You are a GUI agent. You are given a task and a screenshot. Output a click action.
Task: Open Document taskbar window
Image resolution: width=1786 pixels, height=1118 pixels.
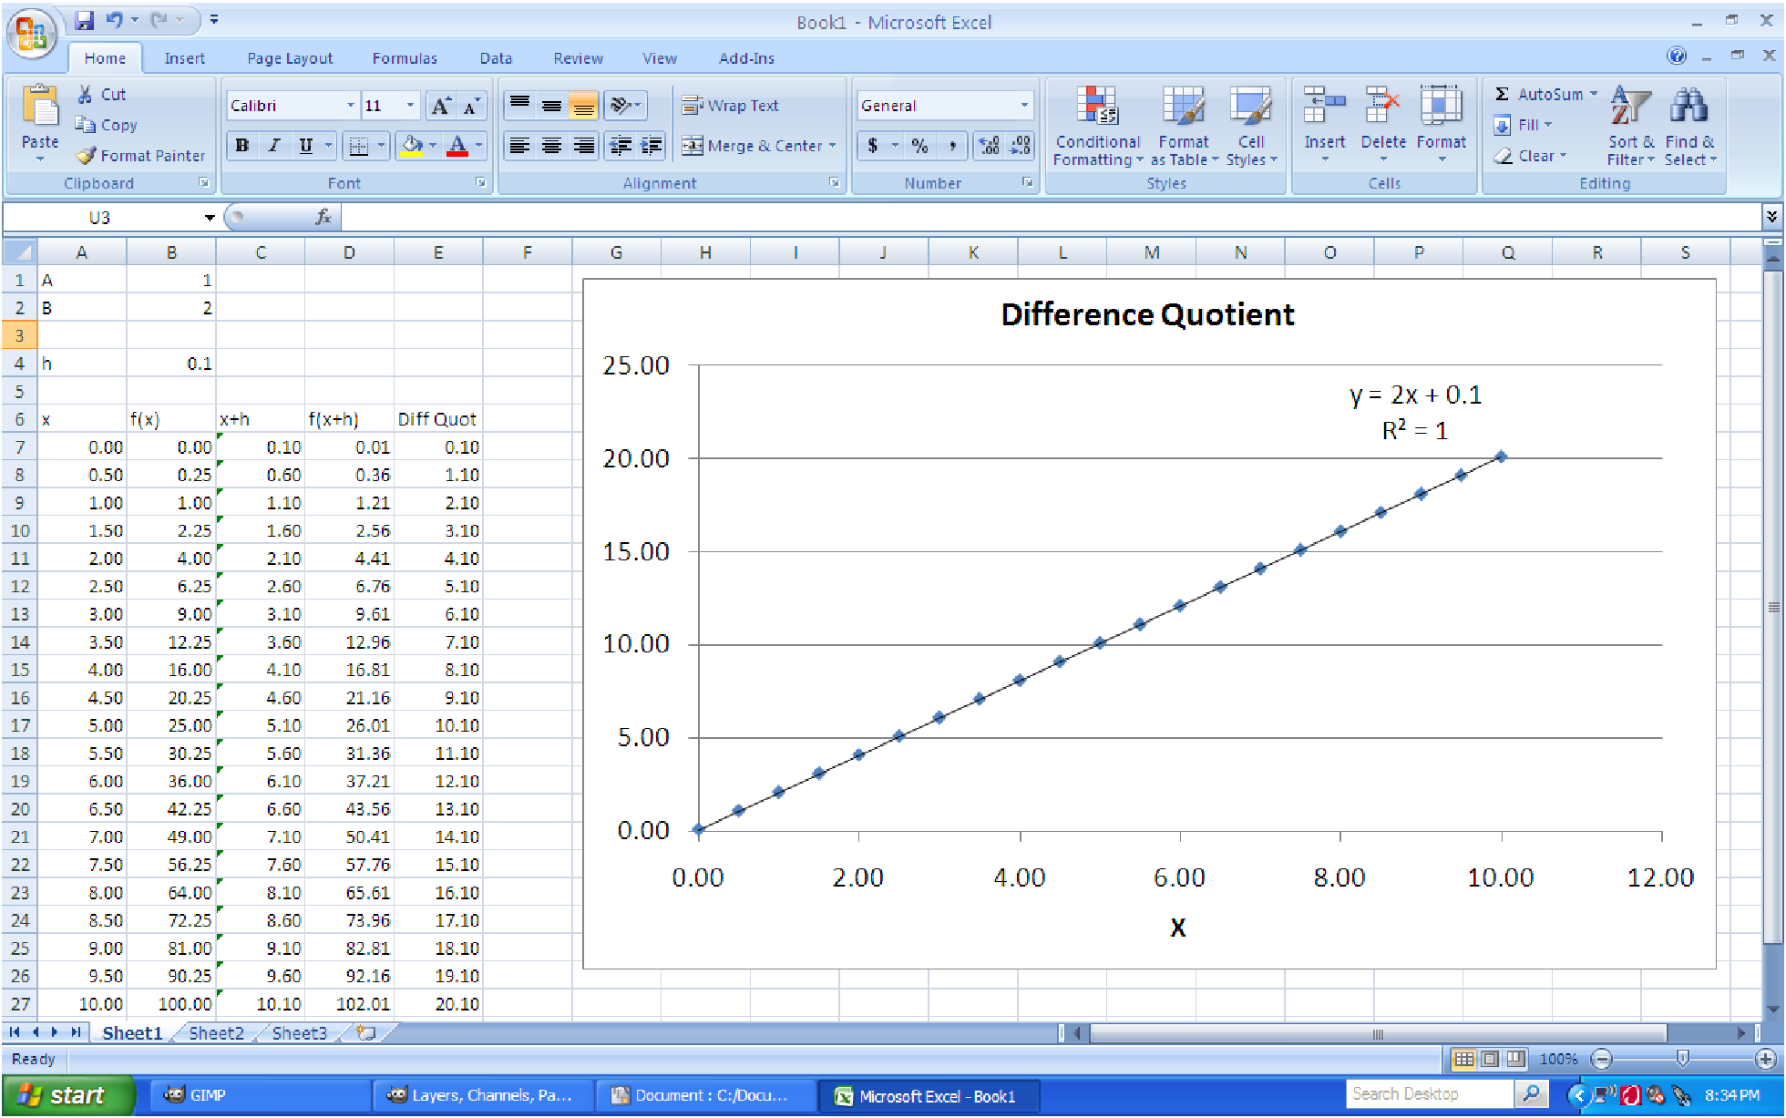(x=705, y=1096)
